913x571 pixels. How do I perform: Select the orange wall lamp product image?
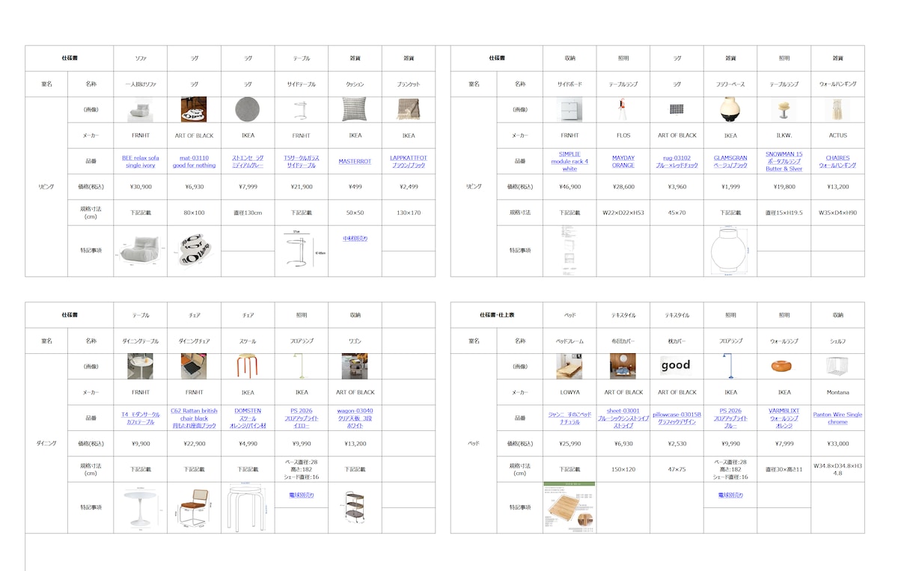point(784,367)
